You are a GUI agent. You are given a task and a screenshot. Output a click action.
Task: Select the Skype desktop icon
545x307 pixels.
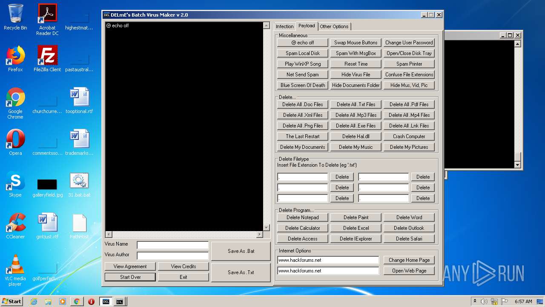(15, 184)
